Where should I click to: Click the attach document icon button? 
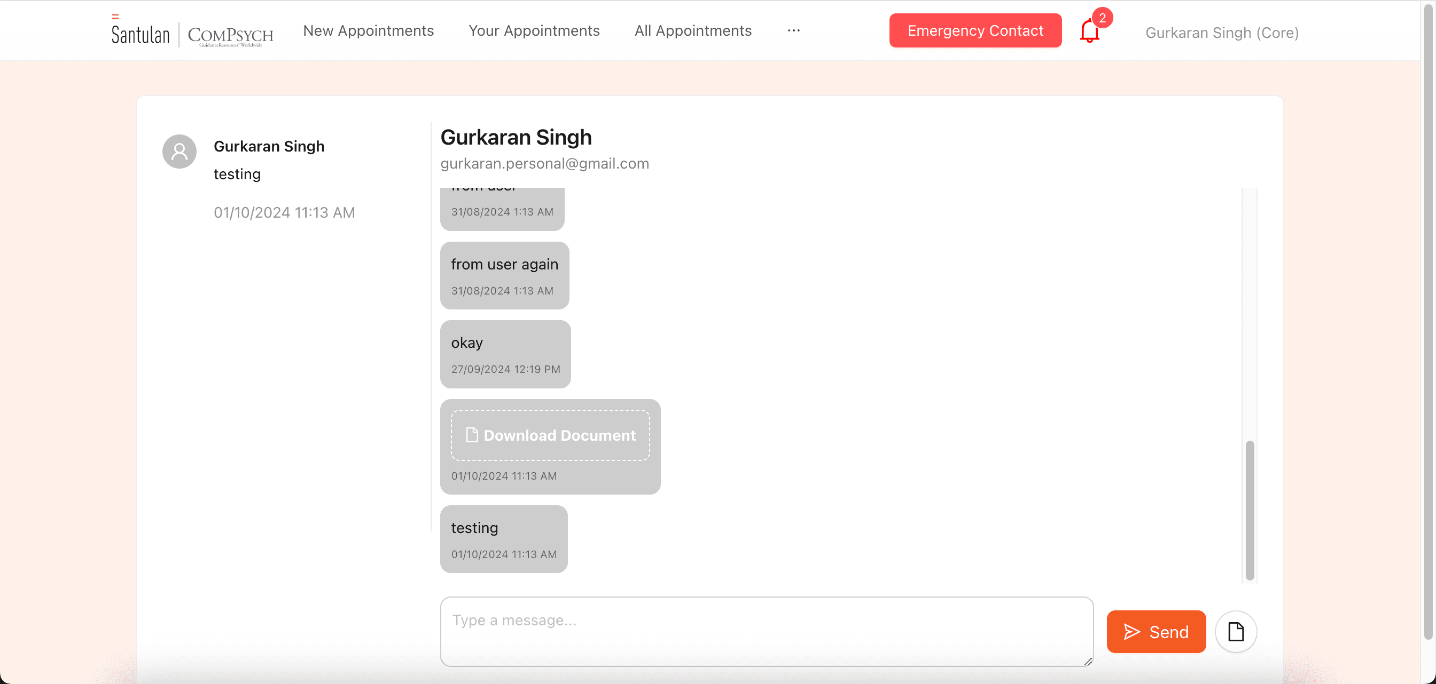coord(1236,632)
